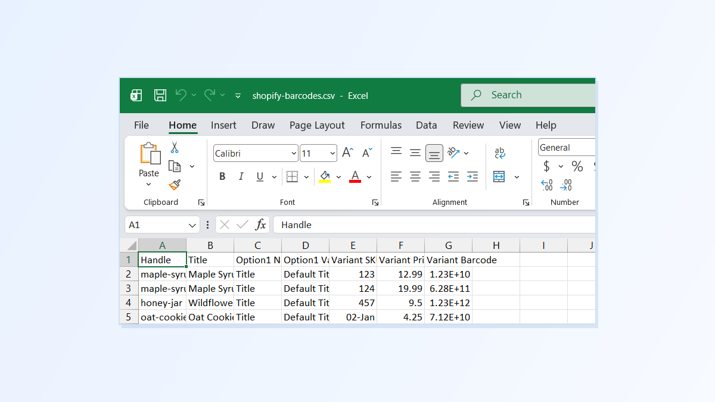Image resolution: width=715 pixels, height=402 pixels.
Task: Open the General number format box
Action: point(567,148)
